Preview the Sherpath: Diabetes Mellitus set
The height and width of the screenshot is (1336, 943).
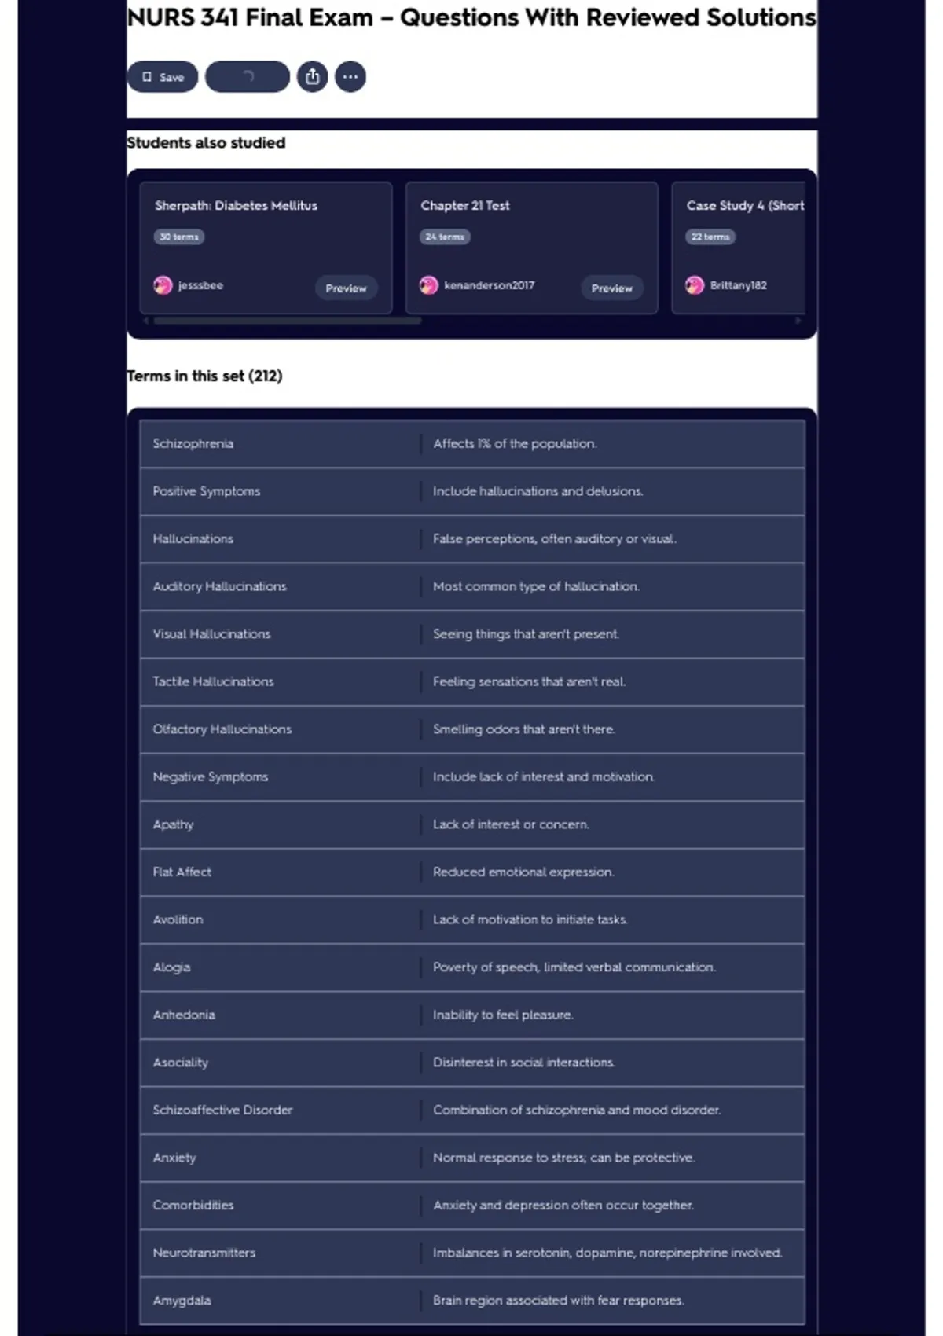pos(346,288)
